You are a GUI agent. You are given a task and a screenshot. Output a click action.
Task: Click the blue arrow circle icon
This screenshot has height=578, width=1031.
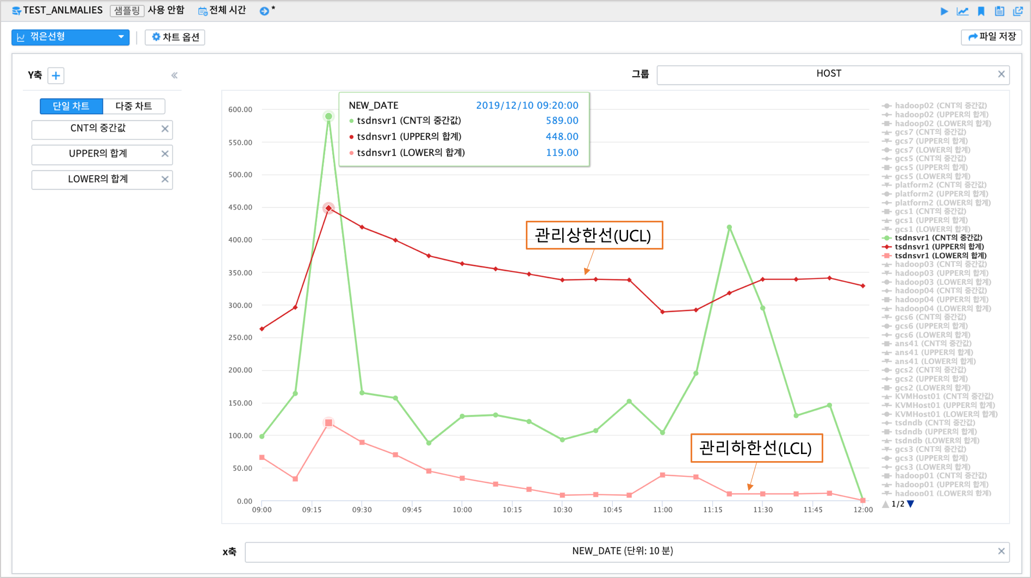[264, 11]
